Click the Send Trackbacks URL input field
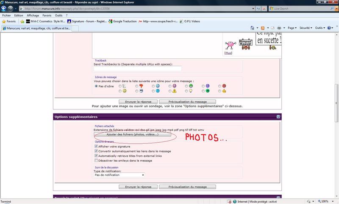339x204 pixels. [138, 68]
